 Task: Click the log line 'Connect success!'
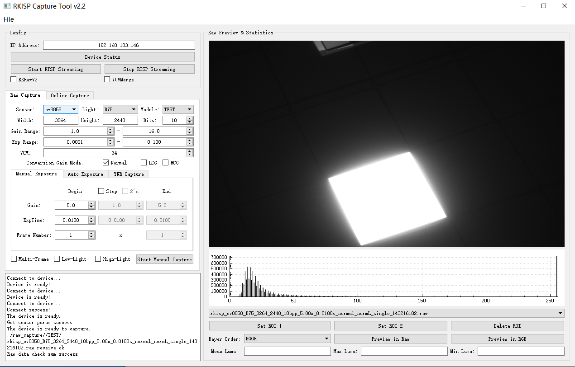(29, 310)
